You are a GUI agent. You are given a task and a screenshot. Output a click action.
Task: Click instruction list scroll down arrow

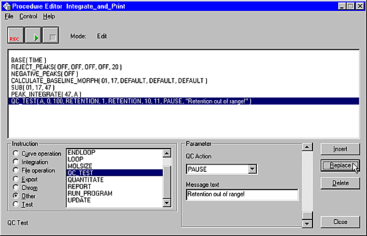click(166, 203)
